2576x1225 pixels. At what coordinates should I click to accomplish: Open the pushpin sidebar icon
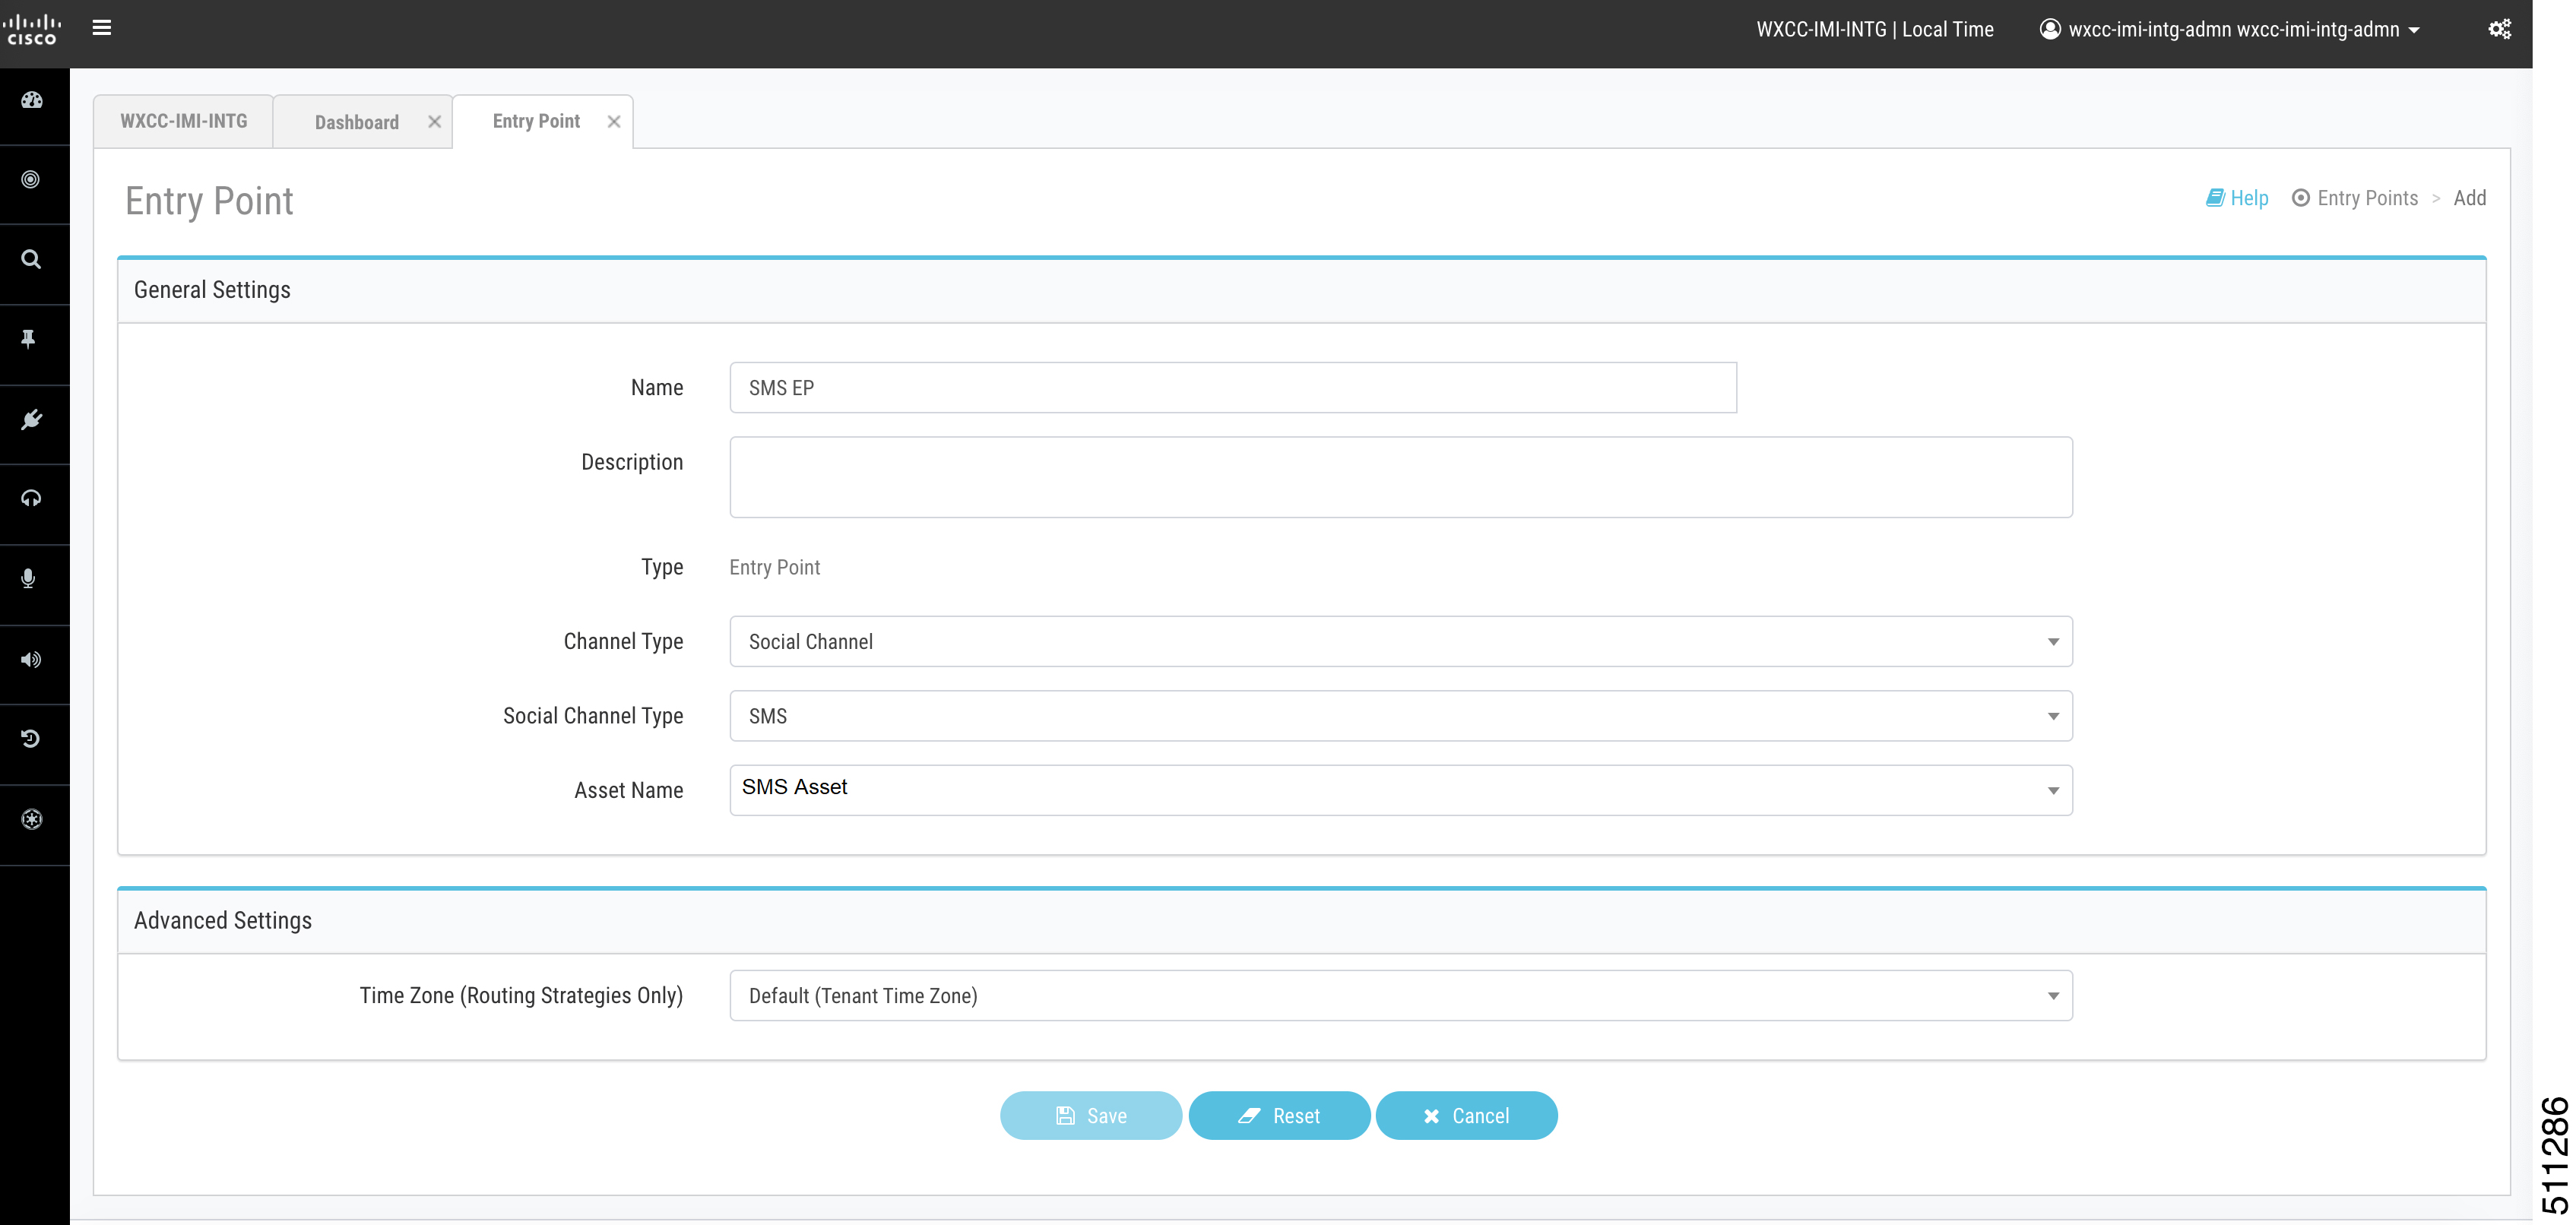coord(29,339)
